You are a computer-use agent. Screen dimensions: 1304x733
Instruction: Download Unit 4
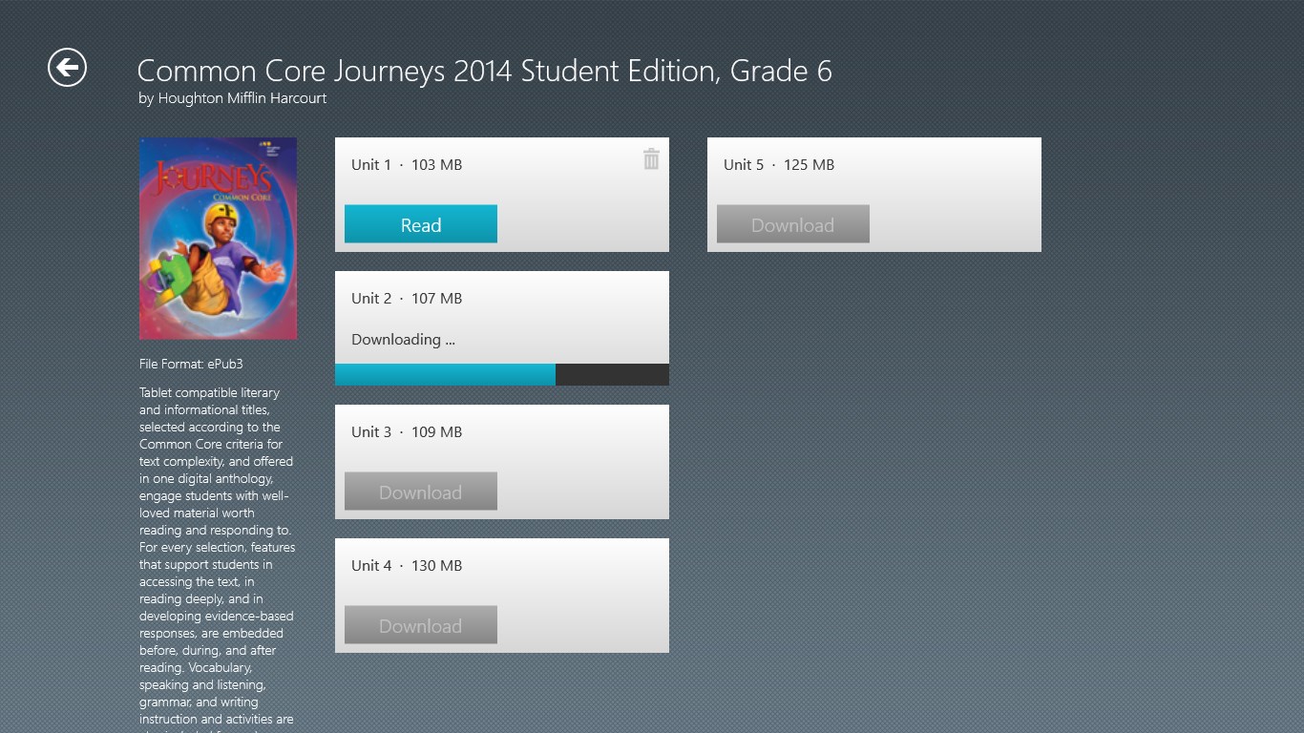pyautogui.click(x=421, y=625)
